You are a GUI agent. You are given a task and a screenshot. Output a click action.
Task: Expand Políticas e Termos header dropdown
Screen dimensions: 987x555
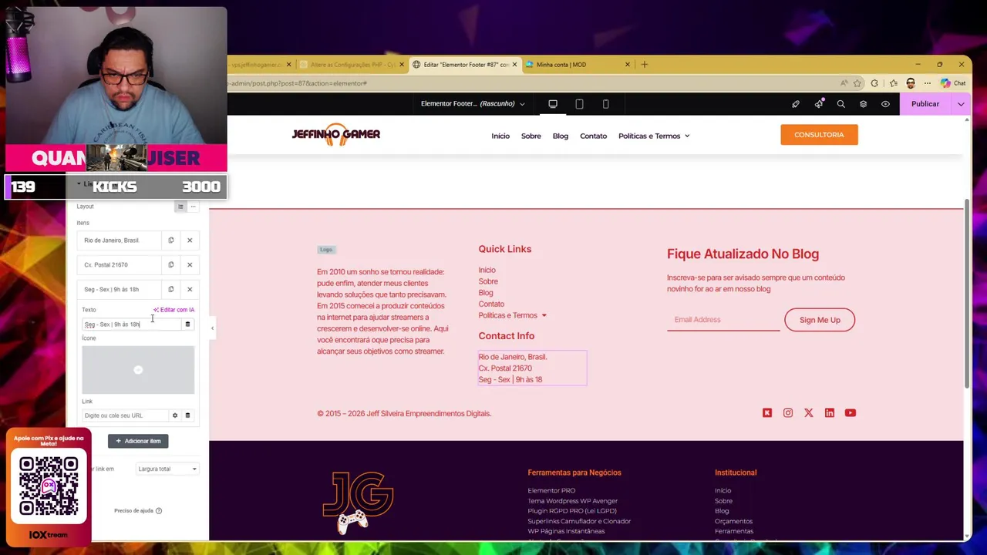654,136
